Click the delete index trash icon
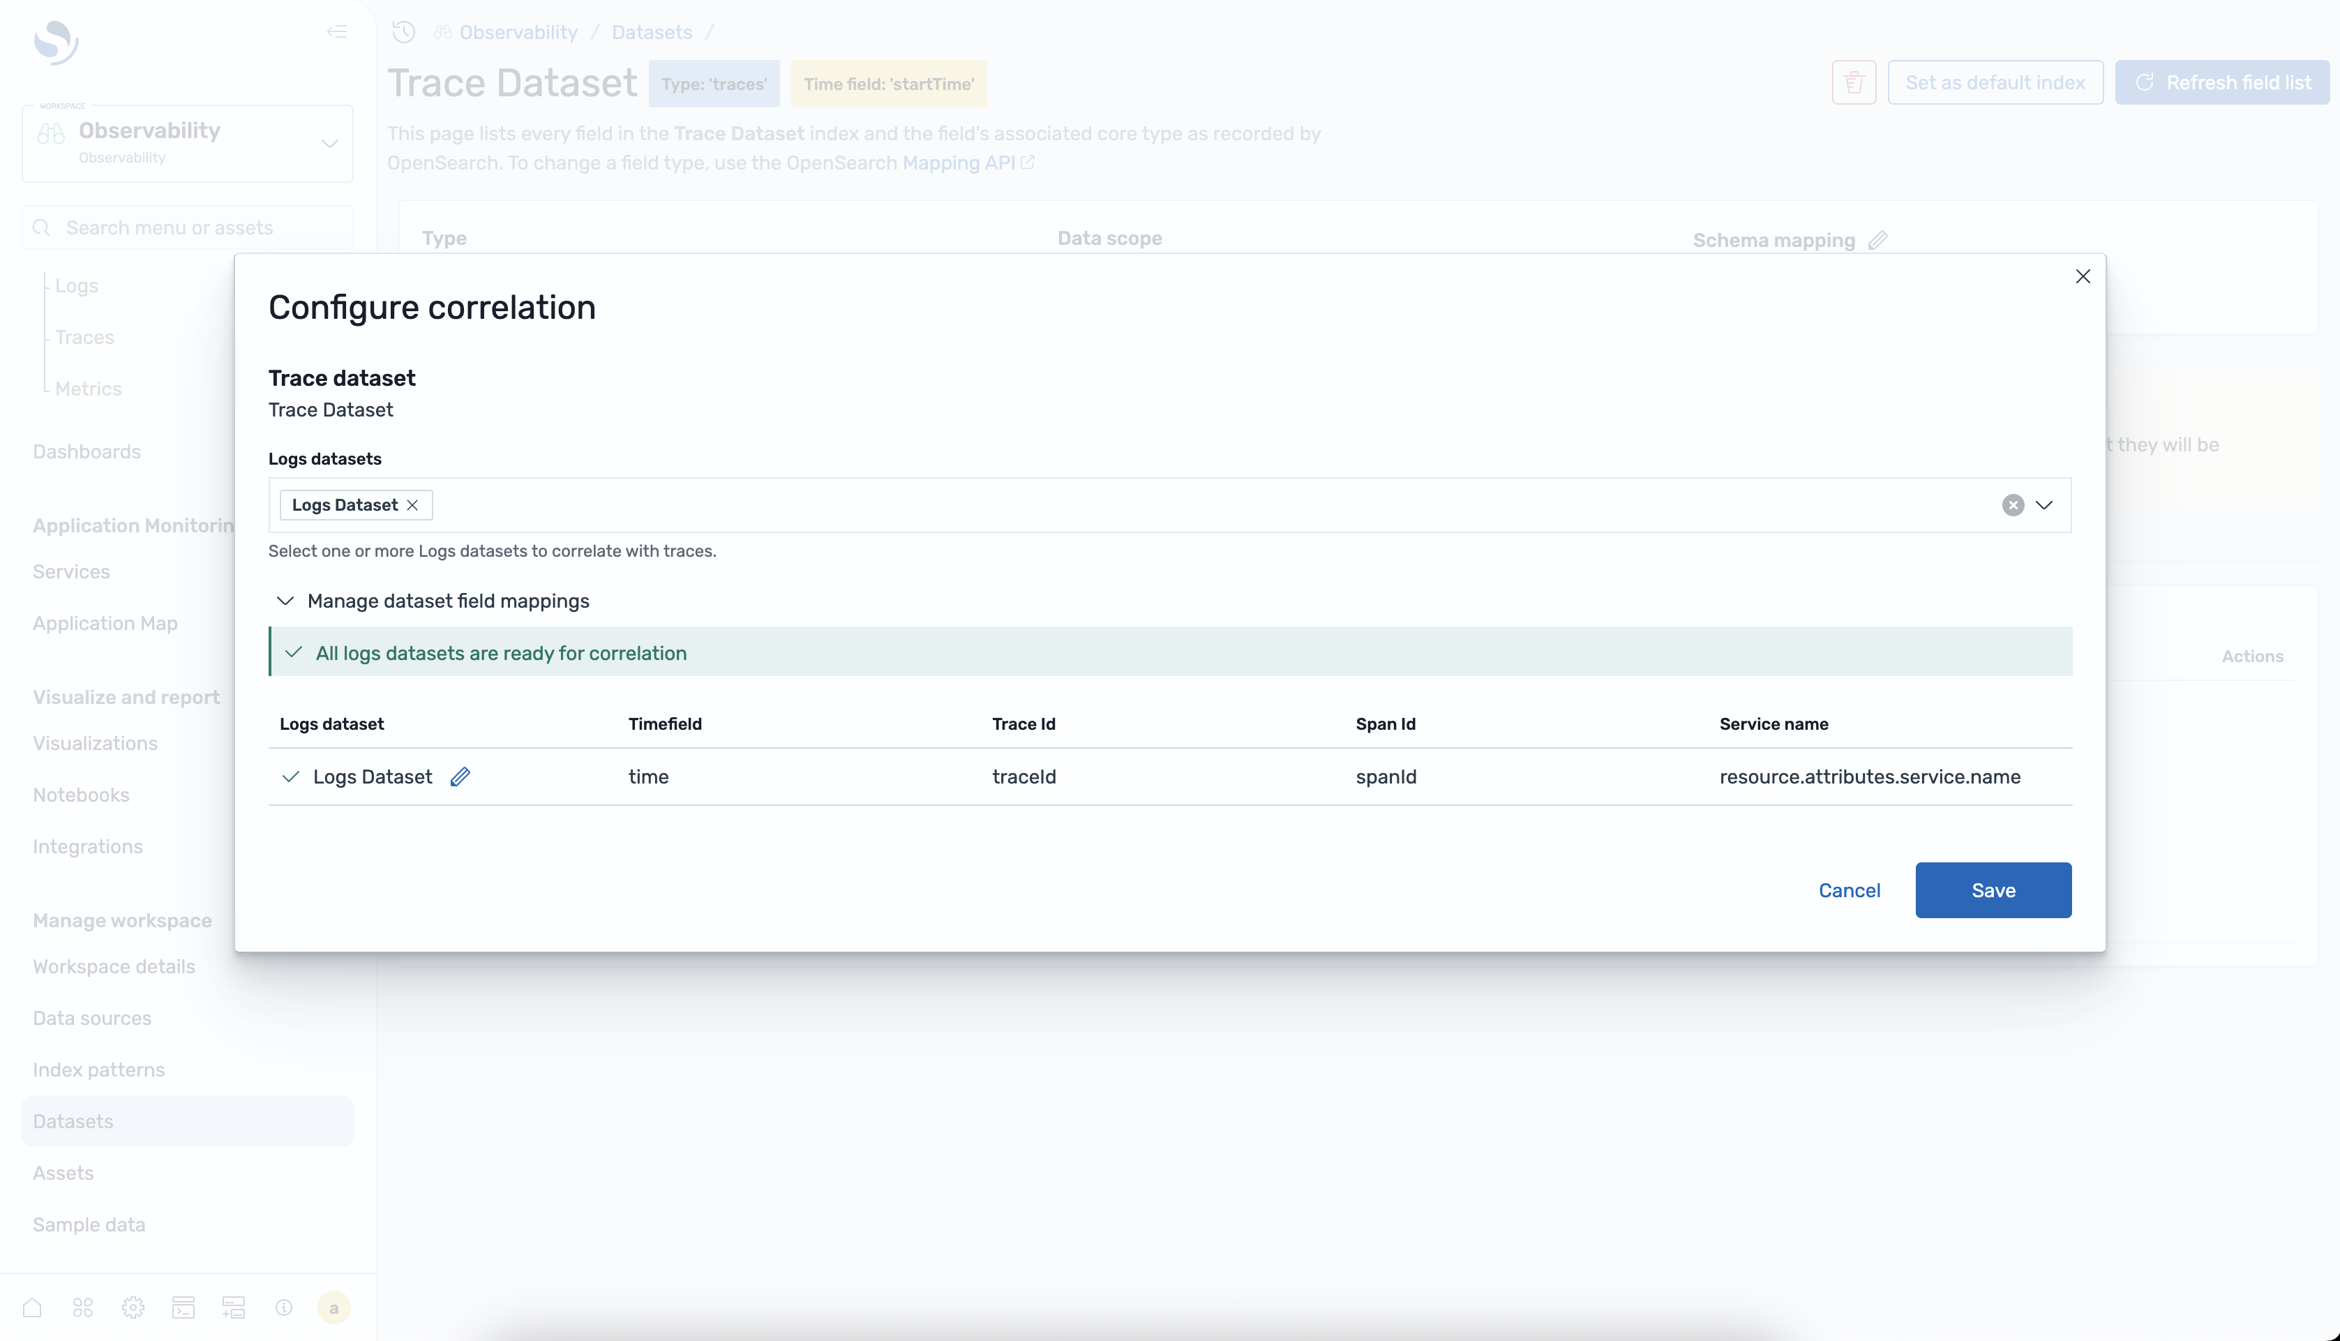 [1854, 82]
